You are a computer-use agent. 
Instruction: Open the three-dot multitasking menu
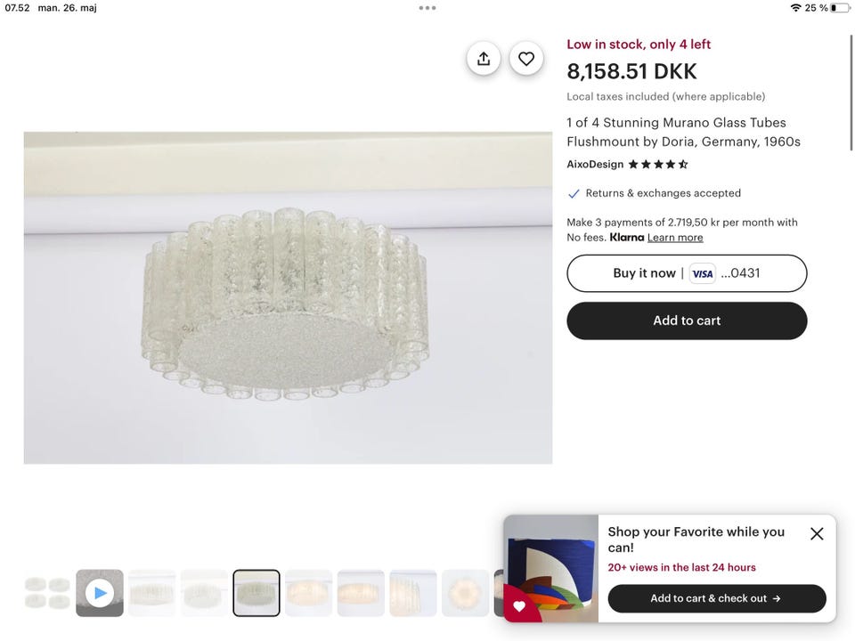tap(427, 8)
